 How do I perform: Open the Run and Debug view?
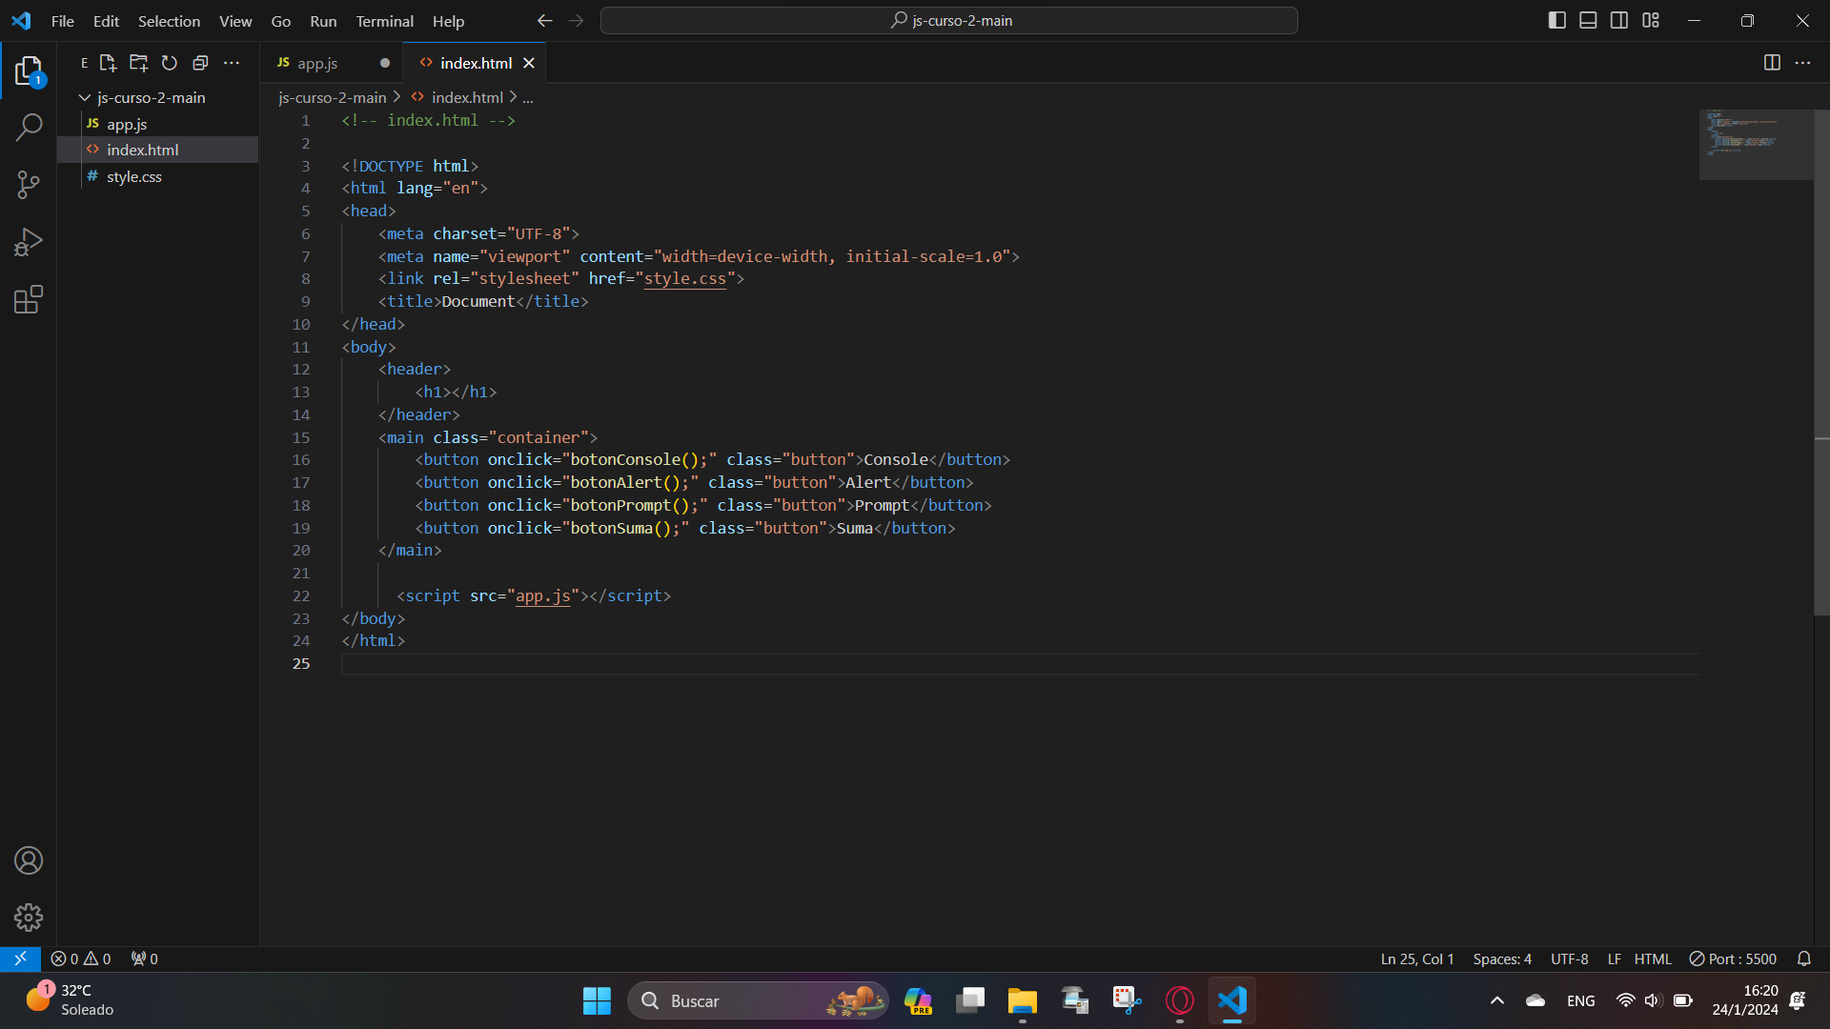click(29, 242)
